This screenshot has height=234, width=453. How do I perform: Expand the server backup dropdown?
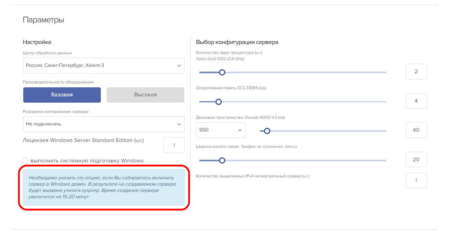click(103, 124)
